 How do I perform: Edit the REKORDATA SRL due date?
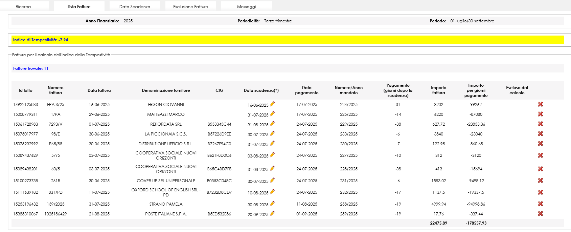click(272, 124)
